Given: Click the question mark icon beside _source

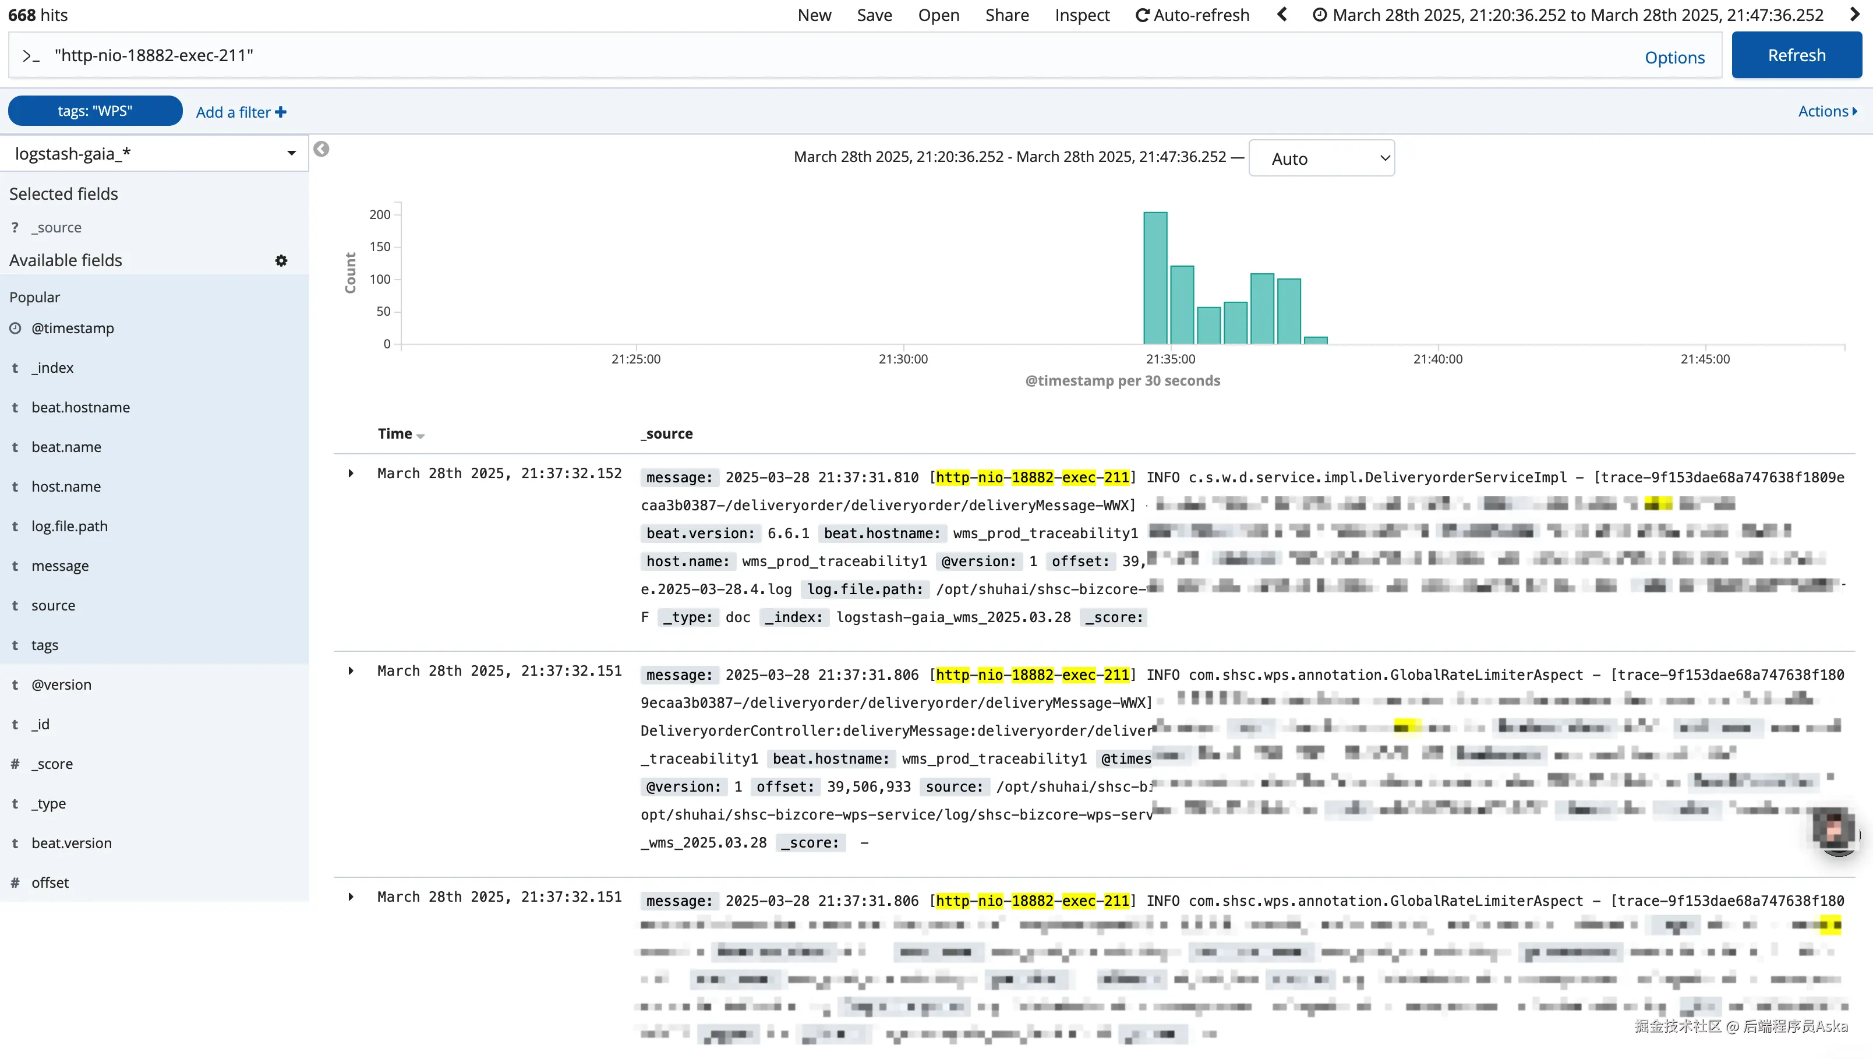Looking at the screenshot, I should [15, 228].
